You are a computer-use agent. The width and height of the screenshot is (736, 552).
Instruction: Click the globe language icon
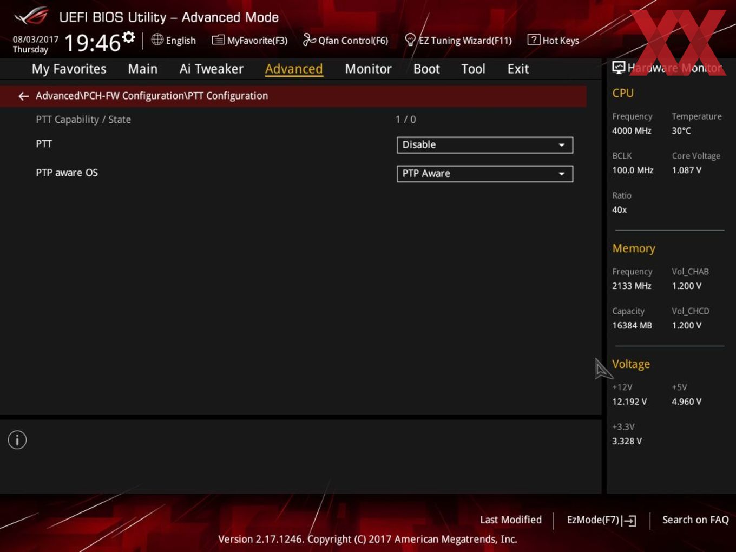(x=157, y=40)
